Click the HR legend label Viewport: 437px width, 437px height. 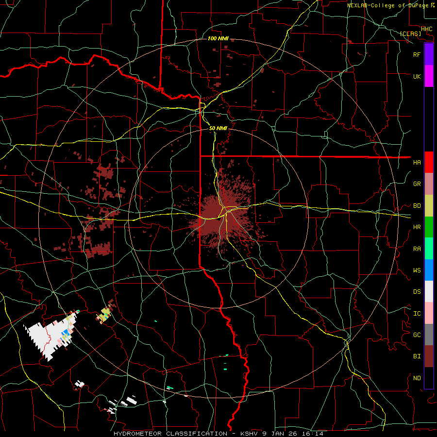tap(417, 227)
